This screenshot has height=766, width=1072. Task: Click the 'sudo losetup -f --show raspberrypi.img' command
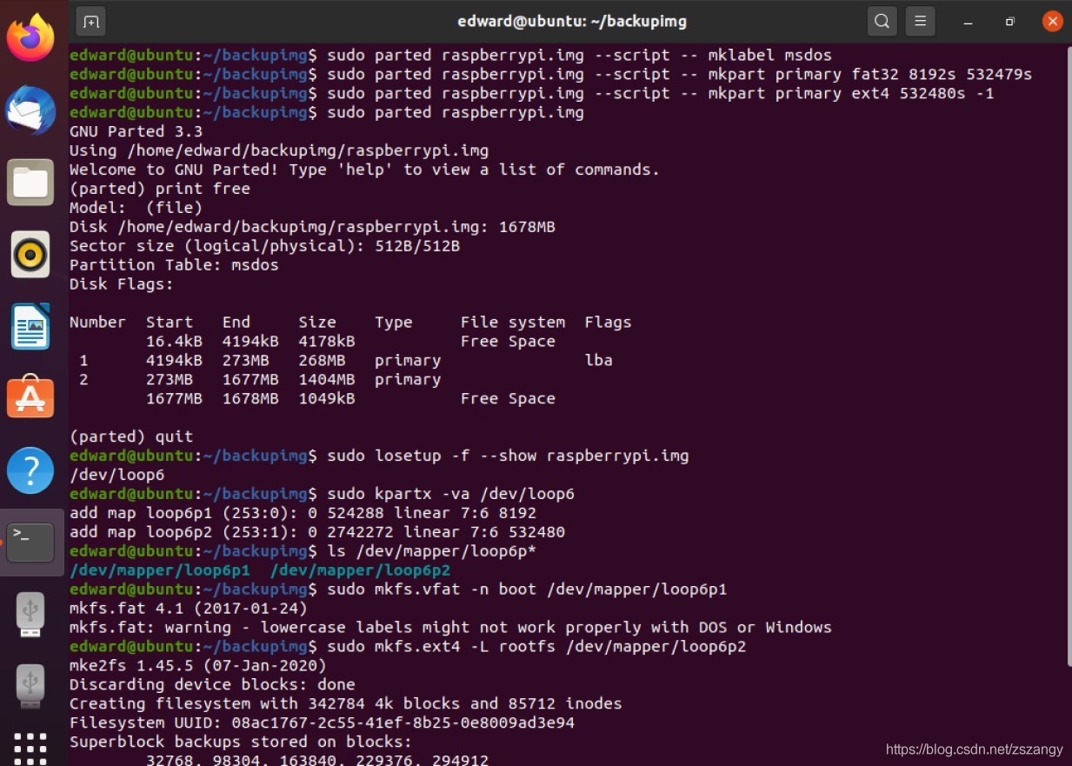pyautogui.click(x=508, y=456)
